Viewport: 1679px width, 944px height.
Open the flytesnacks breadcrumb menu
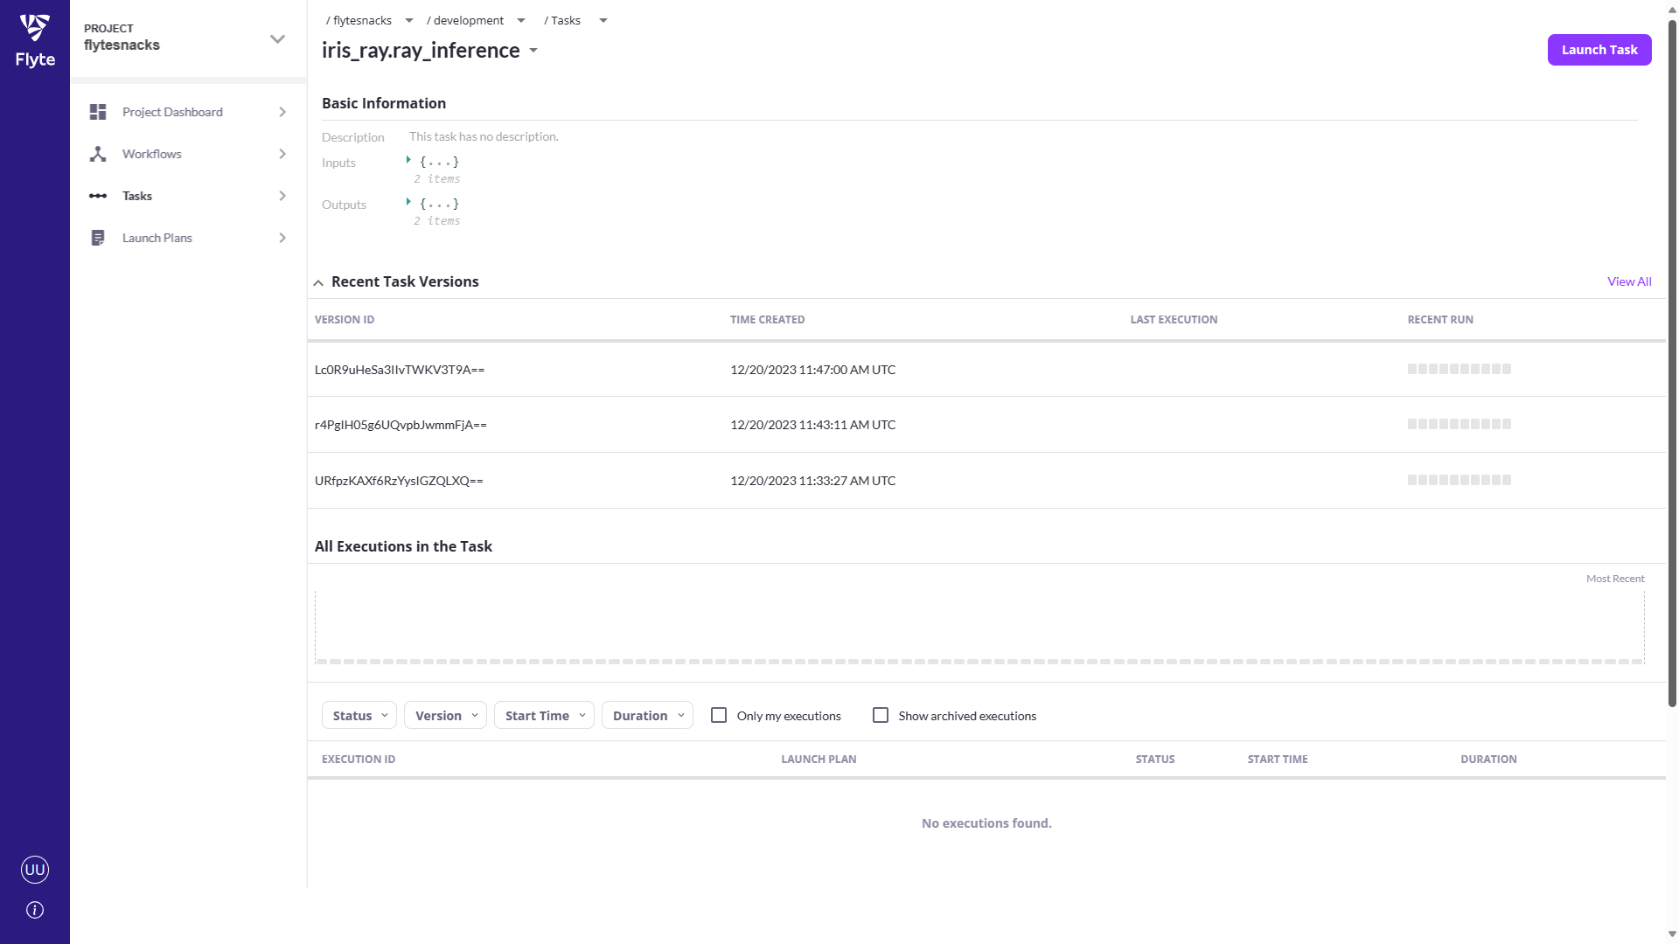coord(408,20)
